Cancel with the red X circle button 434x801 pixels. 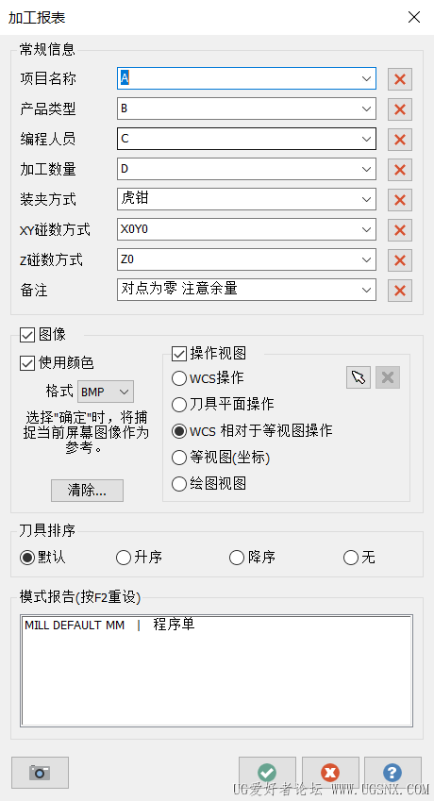330,773
